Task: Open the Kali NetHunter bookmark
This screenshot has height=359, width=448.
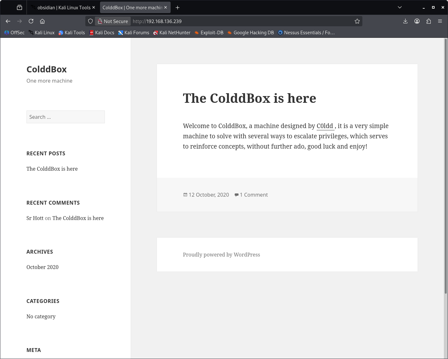Action: 175,32
